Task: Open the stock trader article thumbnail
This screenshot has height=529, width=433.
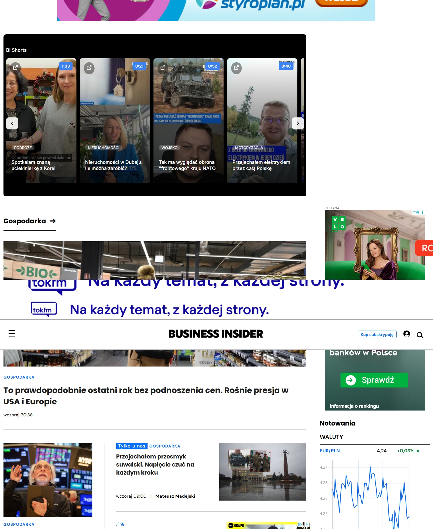Action: 48,480
